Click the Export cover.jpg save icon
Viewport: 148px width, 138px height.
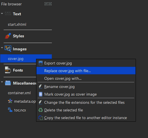[41, 63]
